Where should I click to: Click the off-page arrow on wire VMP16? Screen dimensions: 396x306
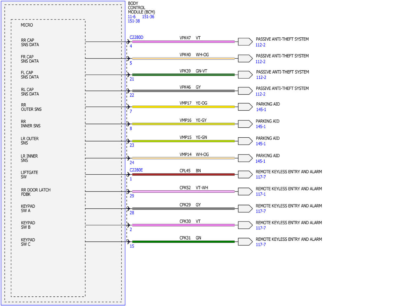(x=245, y=124)
